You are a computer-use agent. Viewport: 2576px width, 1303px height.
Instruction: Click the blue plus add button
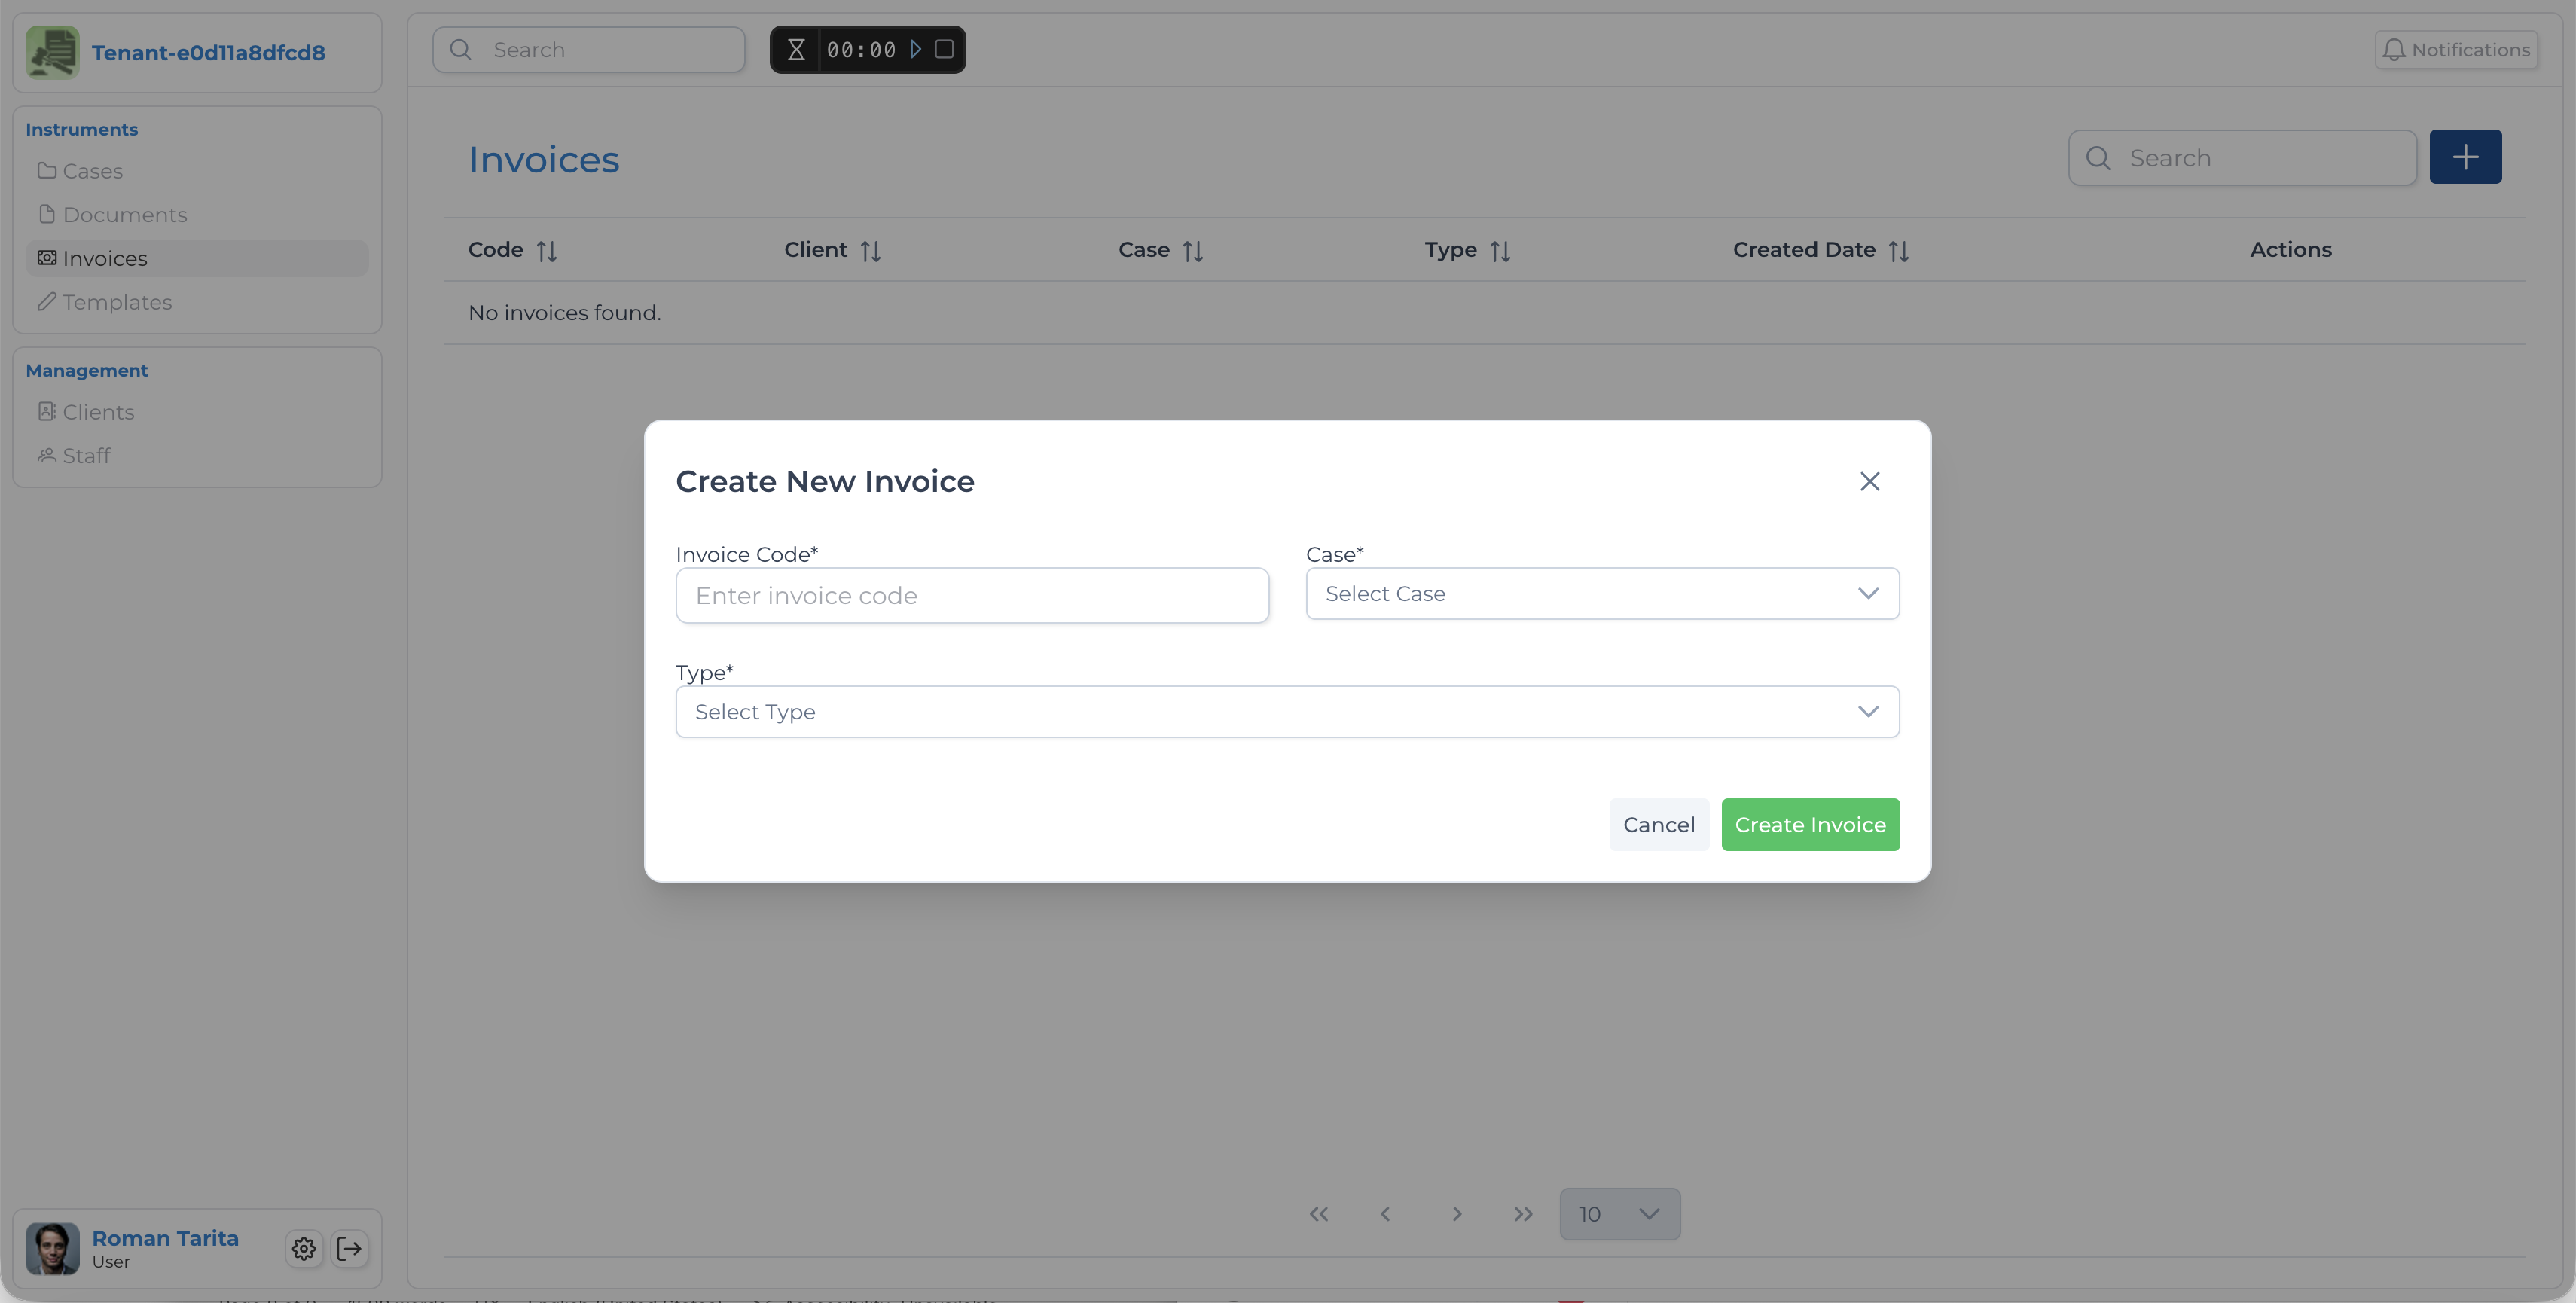[2465, 157]
